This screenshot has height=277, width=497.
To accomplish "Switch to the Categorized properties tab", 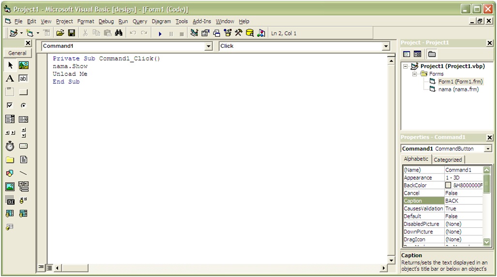I will tap(448, 160).
